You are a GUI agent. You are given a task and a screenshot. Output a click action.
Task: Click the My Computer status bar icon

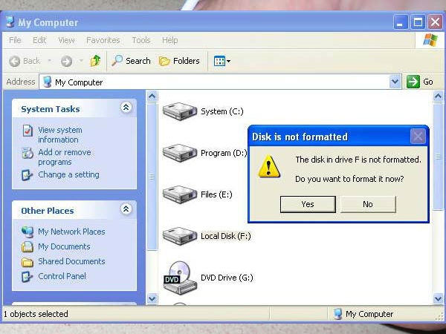pyautogui.click(x=338, y=314)
